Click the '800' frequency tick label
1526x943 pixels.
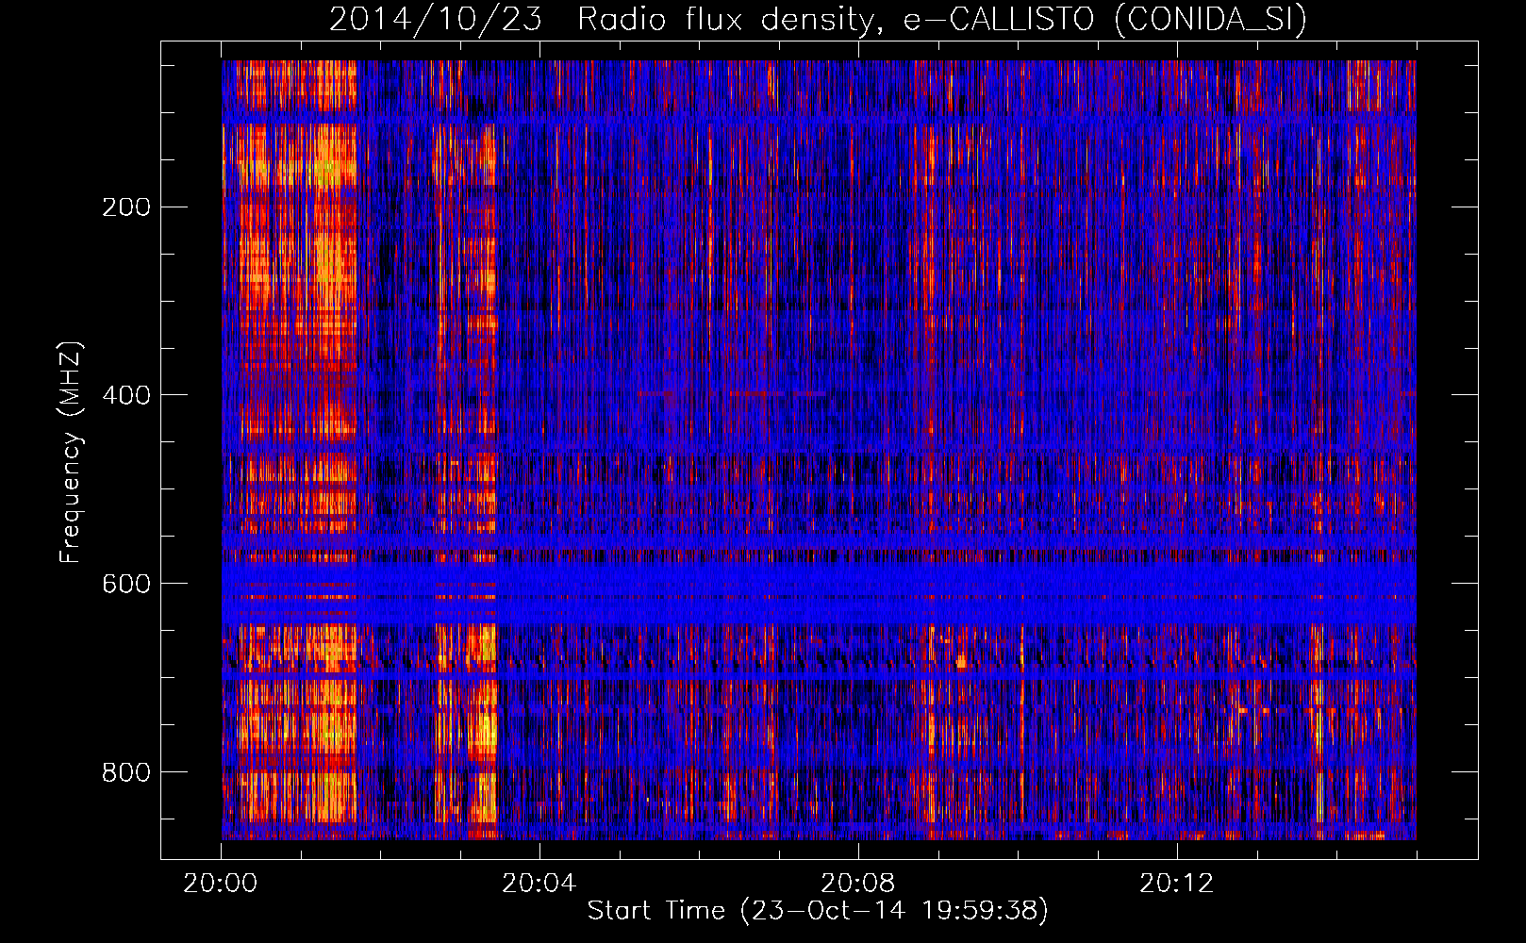126,772
